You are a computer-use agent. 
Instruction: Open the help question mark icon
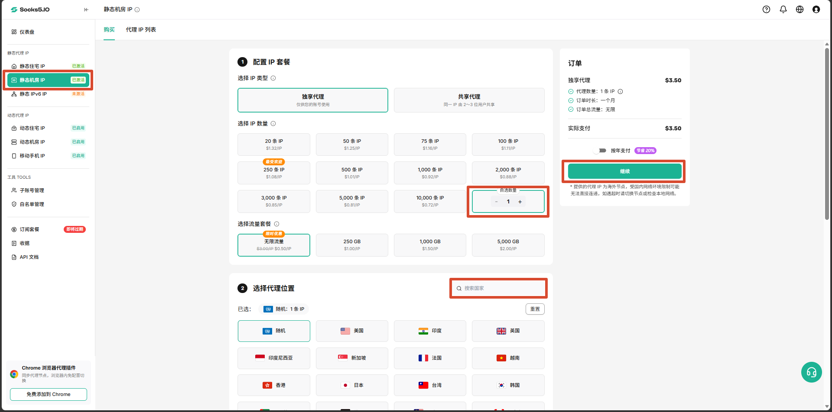point(766,10)
